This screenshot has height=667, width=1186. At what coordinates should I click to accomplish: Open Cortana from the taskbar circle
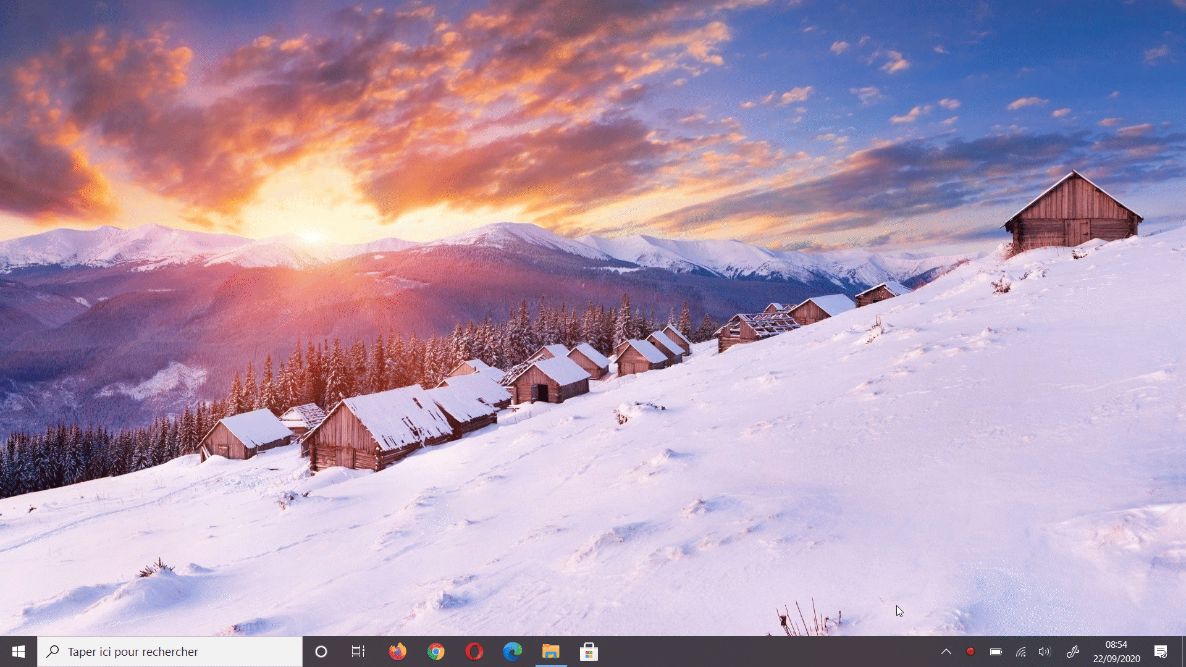pyautogui.click(x=321, y=652)
